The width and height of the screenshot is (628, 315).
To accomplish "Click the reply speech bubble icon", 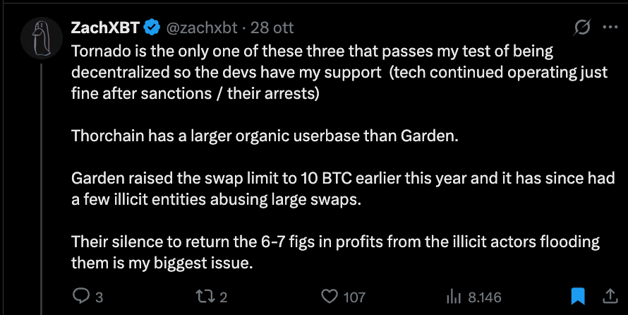I will [81, 297].
